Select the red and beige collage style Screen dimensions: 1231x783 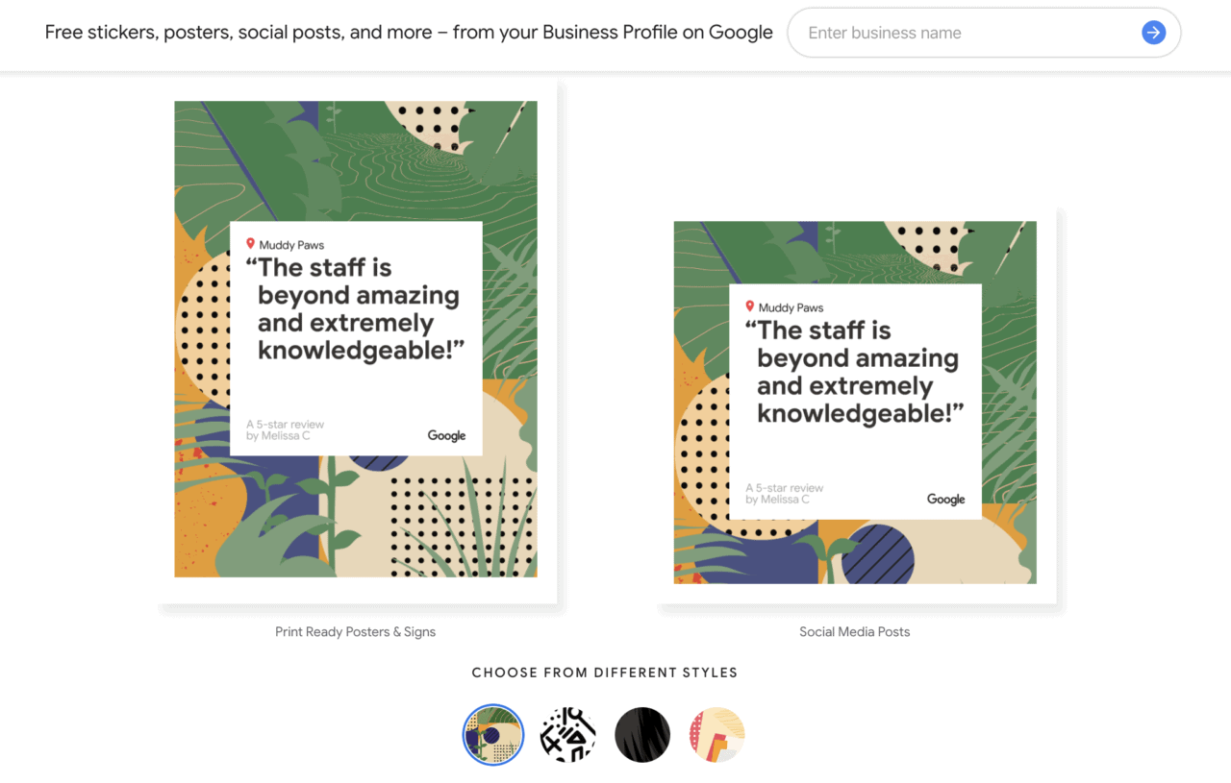click(x=716, y=734)
